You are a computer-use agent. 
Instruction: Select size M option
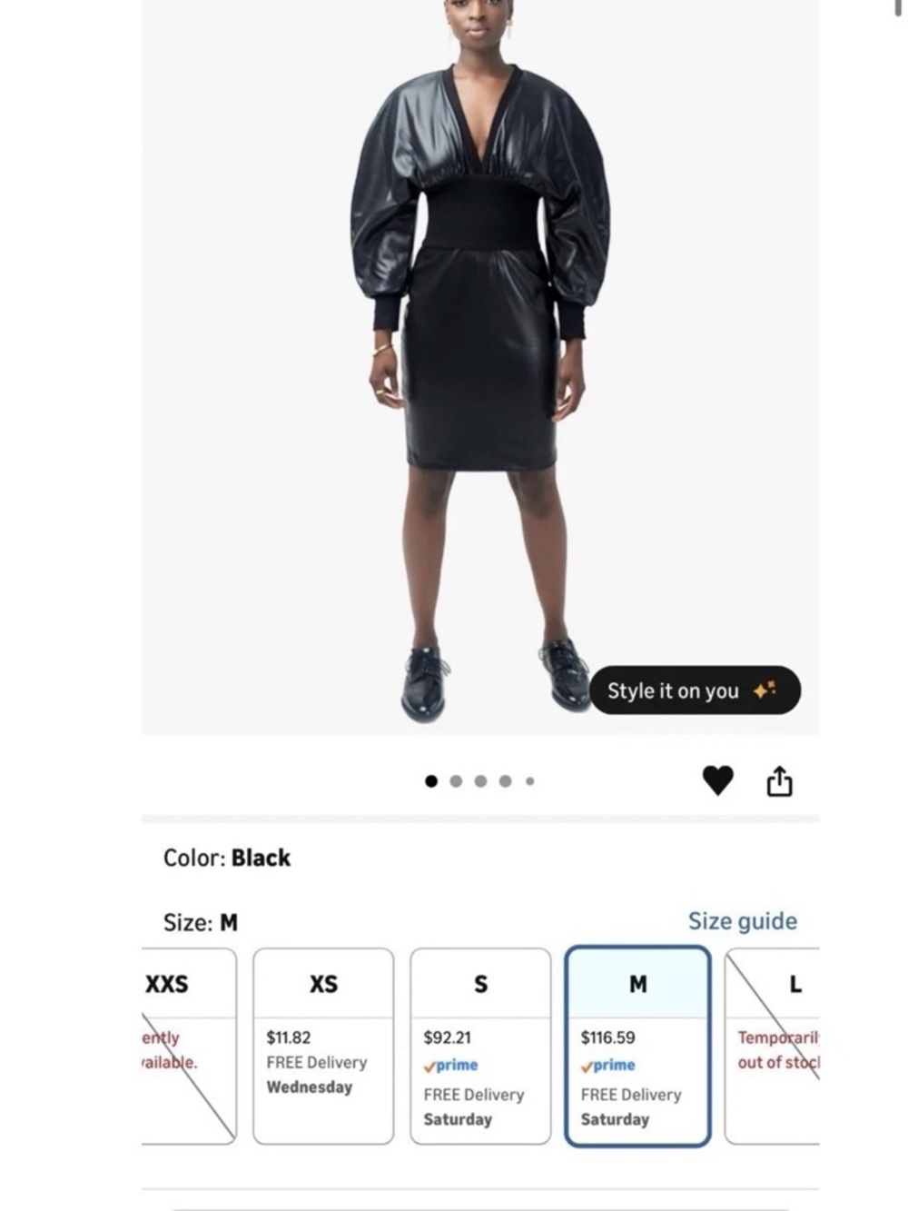tap(637, 1046)
